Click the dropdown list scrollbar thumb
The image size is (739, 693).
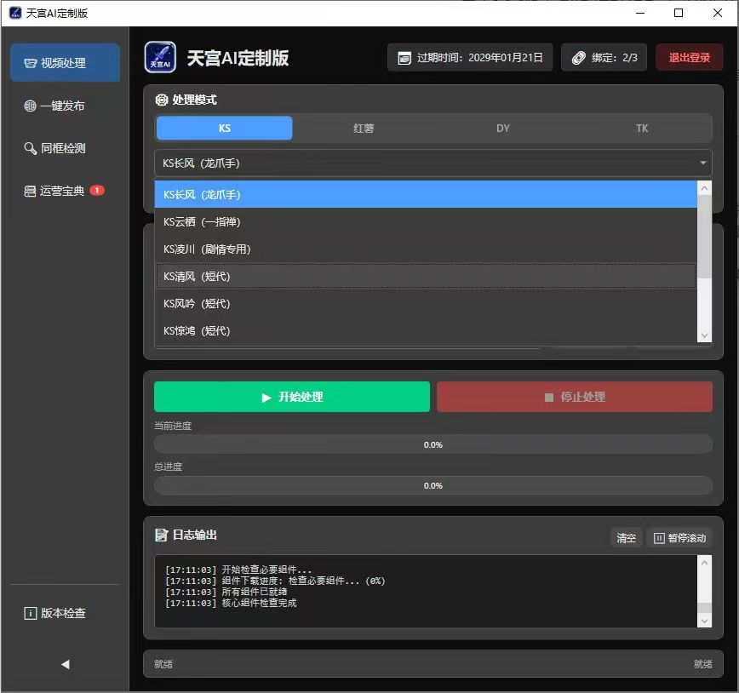pos(704,237)
